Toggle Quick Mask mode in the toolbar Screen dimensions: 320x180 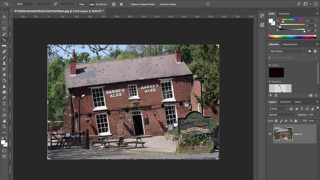tap(4, 151)
